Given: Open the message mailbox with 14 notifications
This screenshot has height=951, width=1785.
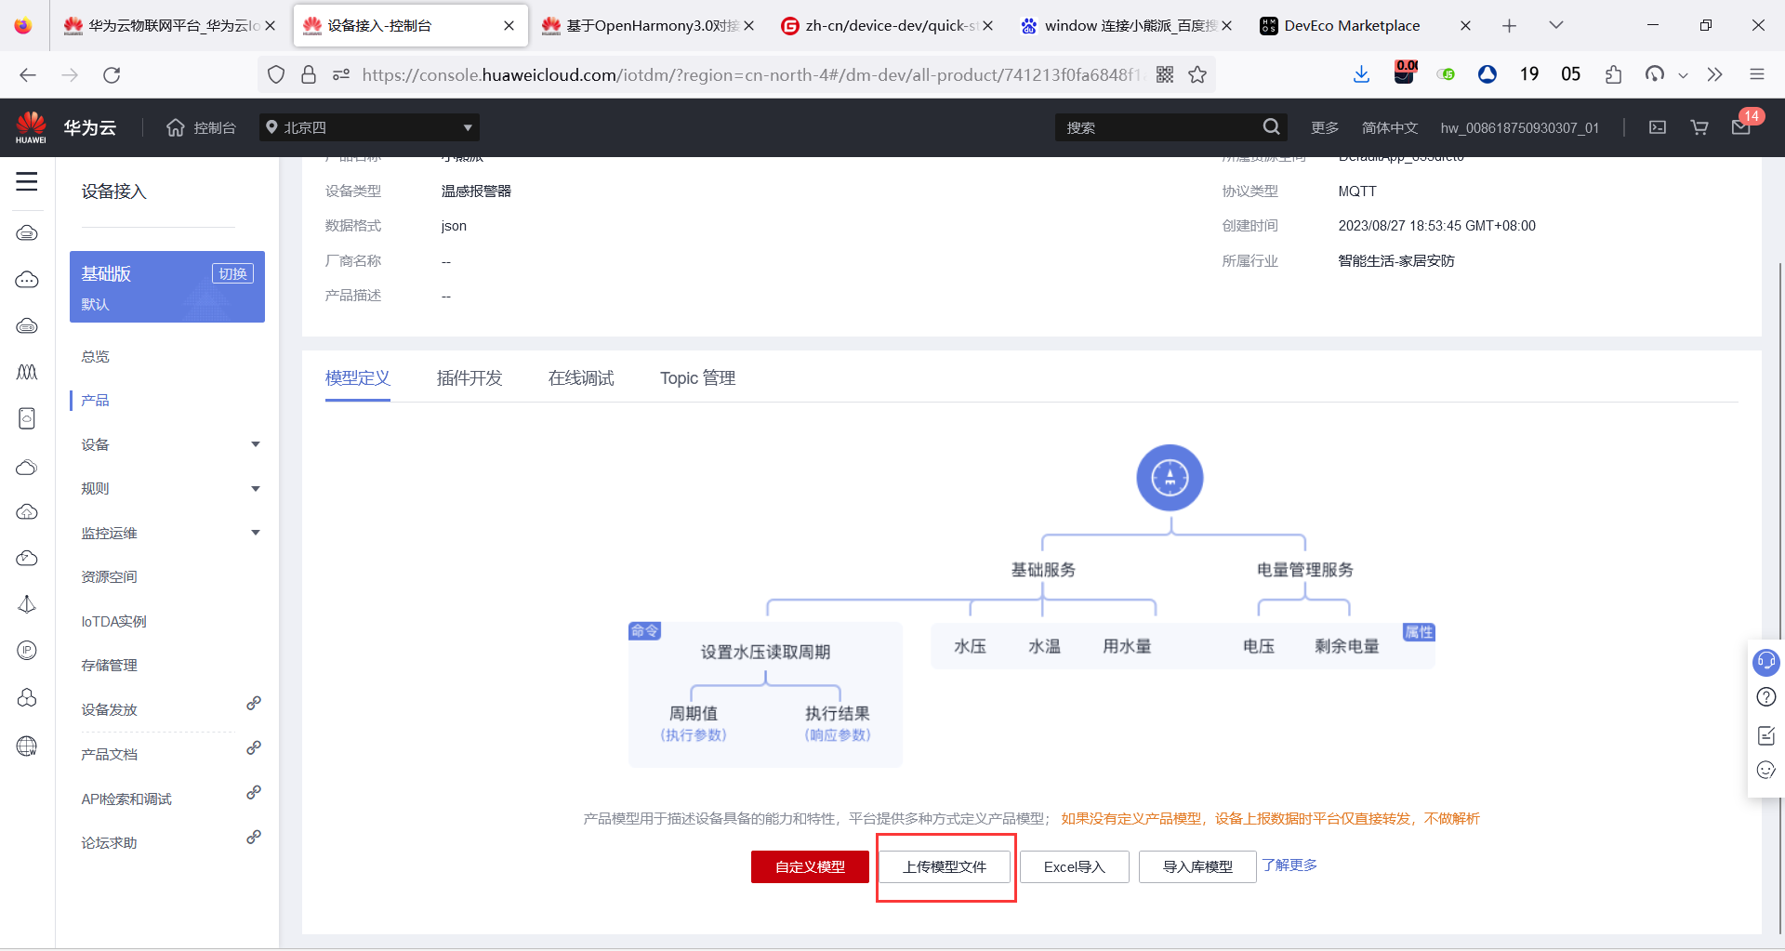Looking at the screenshot, I should pyautogui.click(x=1742, y=125).
